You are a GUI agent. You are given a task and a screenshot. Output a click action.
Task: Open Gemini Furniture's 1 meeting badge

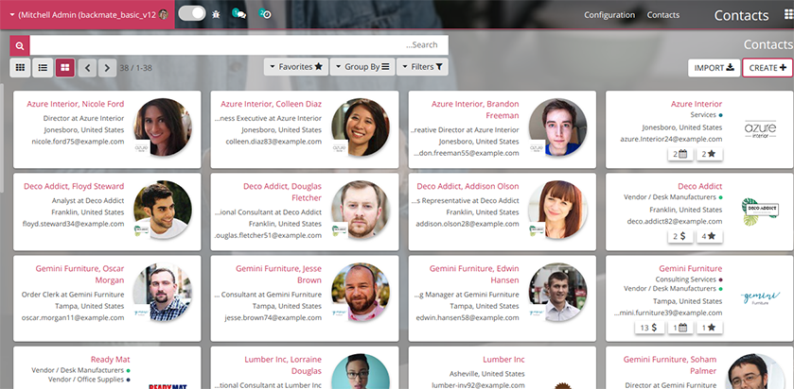680,328
